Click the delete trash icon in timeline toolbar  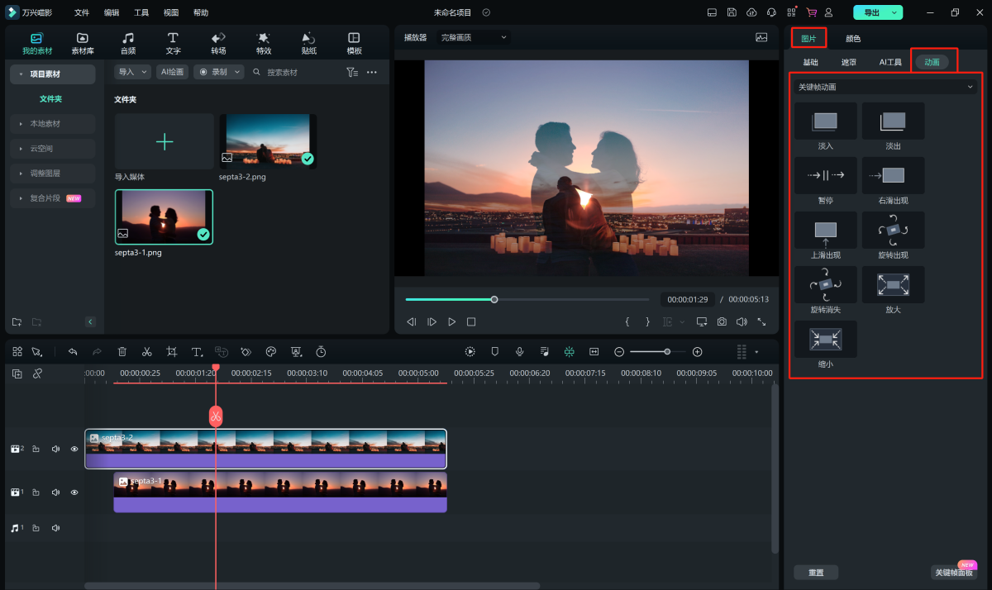click(122, 352)
